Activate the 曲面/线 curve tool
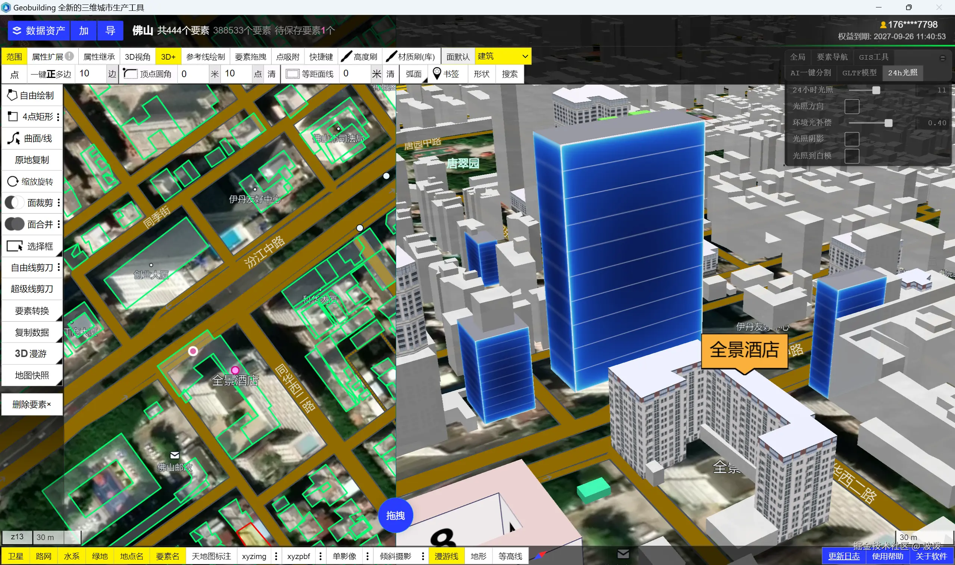Image resolution: width=955 pixels, height=565 pixels. pos(32,138)
